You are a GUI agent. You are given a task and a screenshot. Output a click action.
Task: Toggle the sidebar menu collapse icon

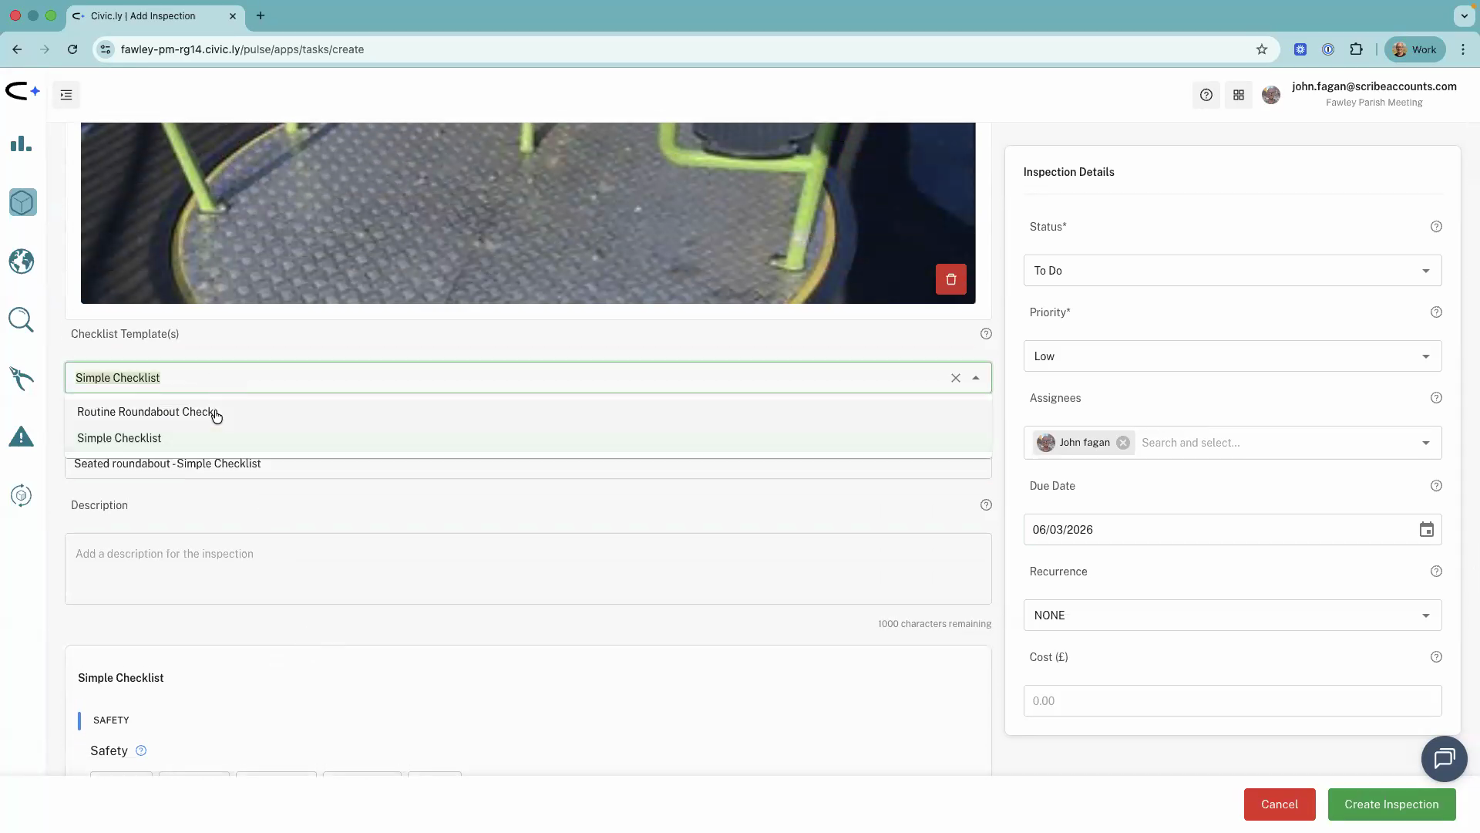tap(66, 95)
